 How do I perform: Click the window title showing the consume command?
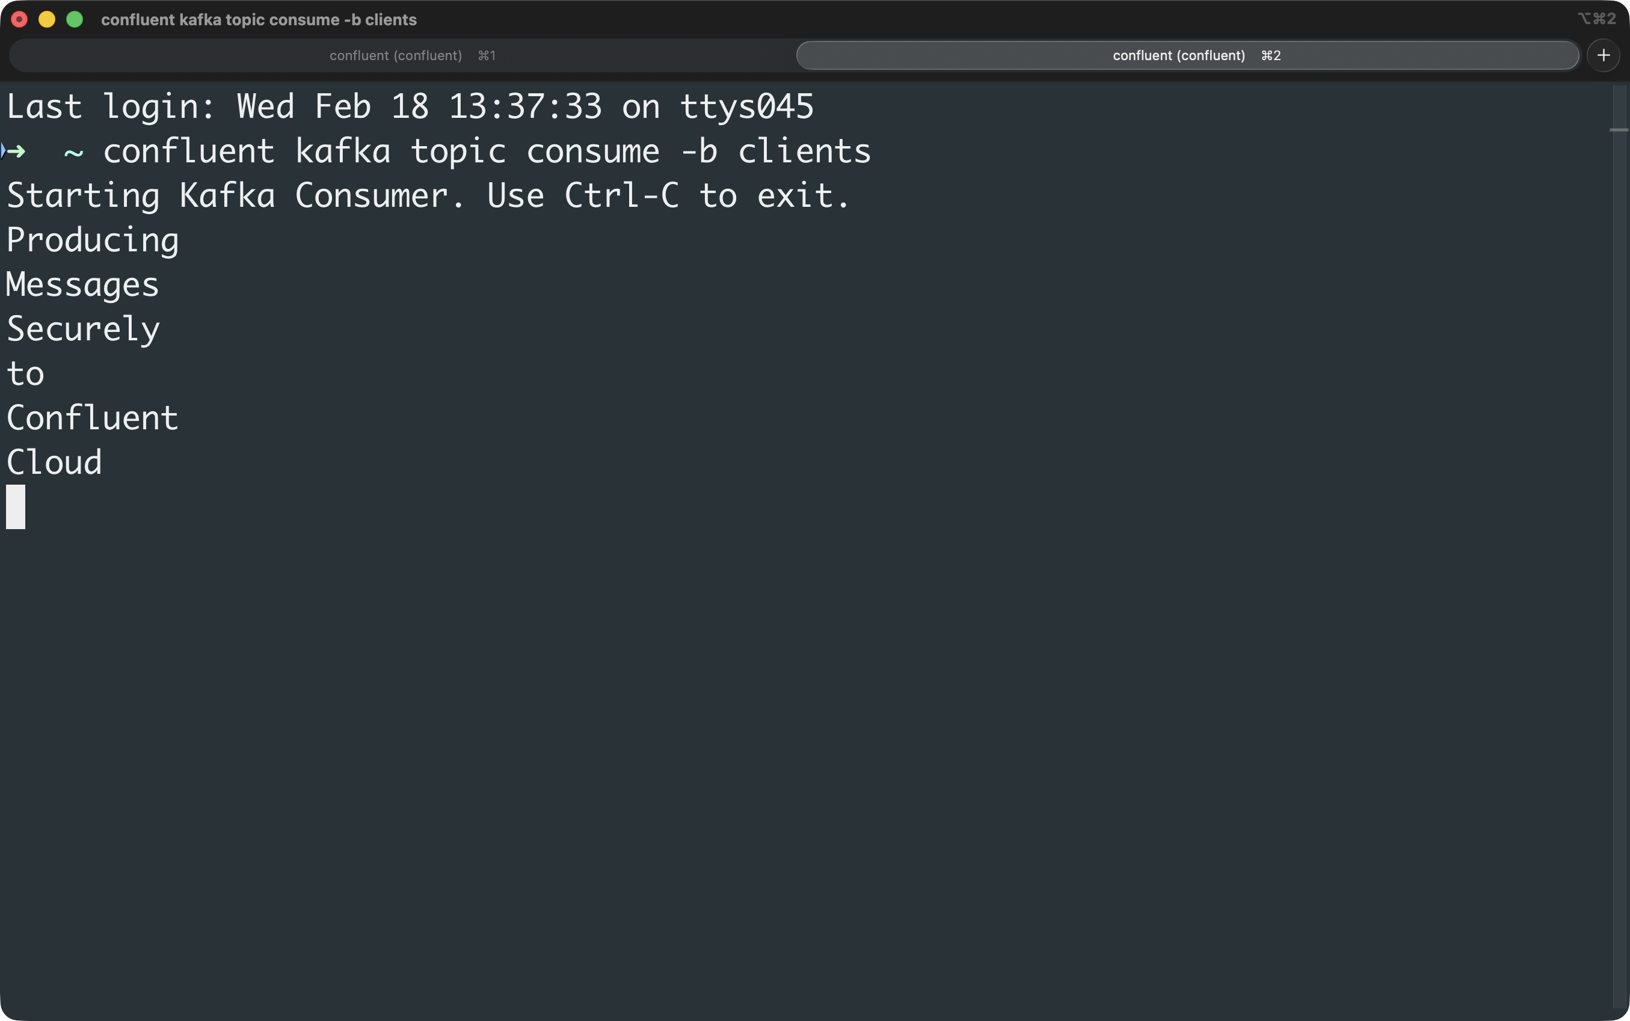[x=259, y=20]
